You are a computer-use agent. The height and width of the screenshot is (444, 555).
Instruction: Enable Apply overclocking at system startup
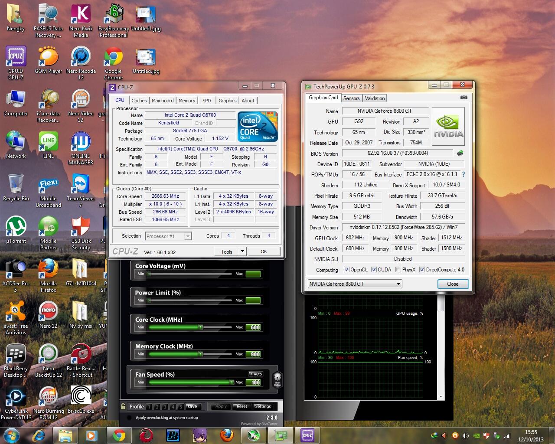point(129,418)
